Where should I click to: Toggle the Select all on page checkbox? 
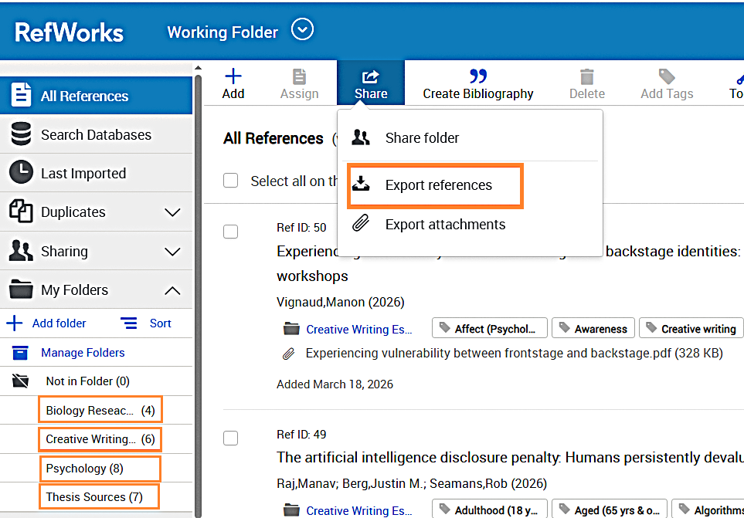230,181
